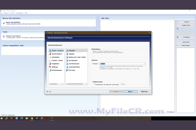Open the Einstellungen menu in menu bar
Screen dimensions: 196x130
20,13
